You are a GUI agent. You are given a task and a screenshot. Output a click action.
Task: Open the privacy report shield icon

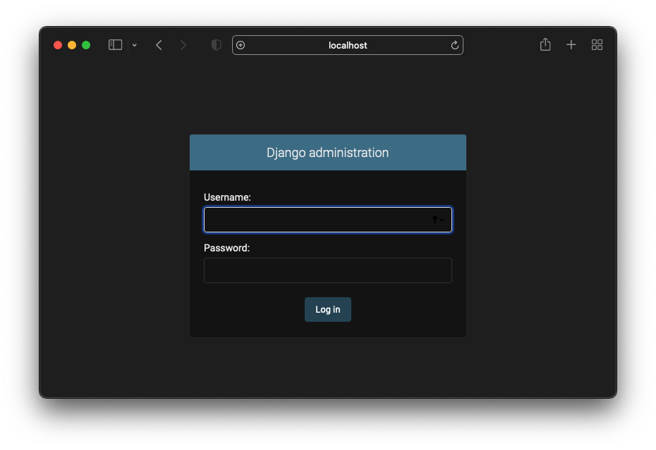[x=216, y=44]
